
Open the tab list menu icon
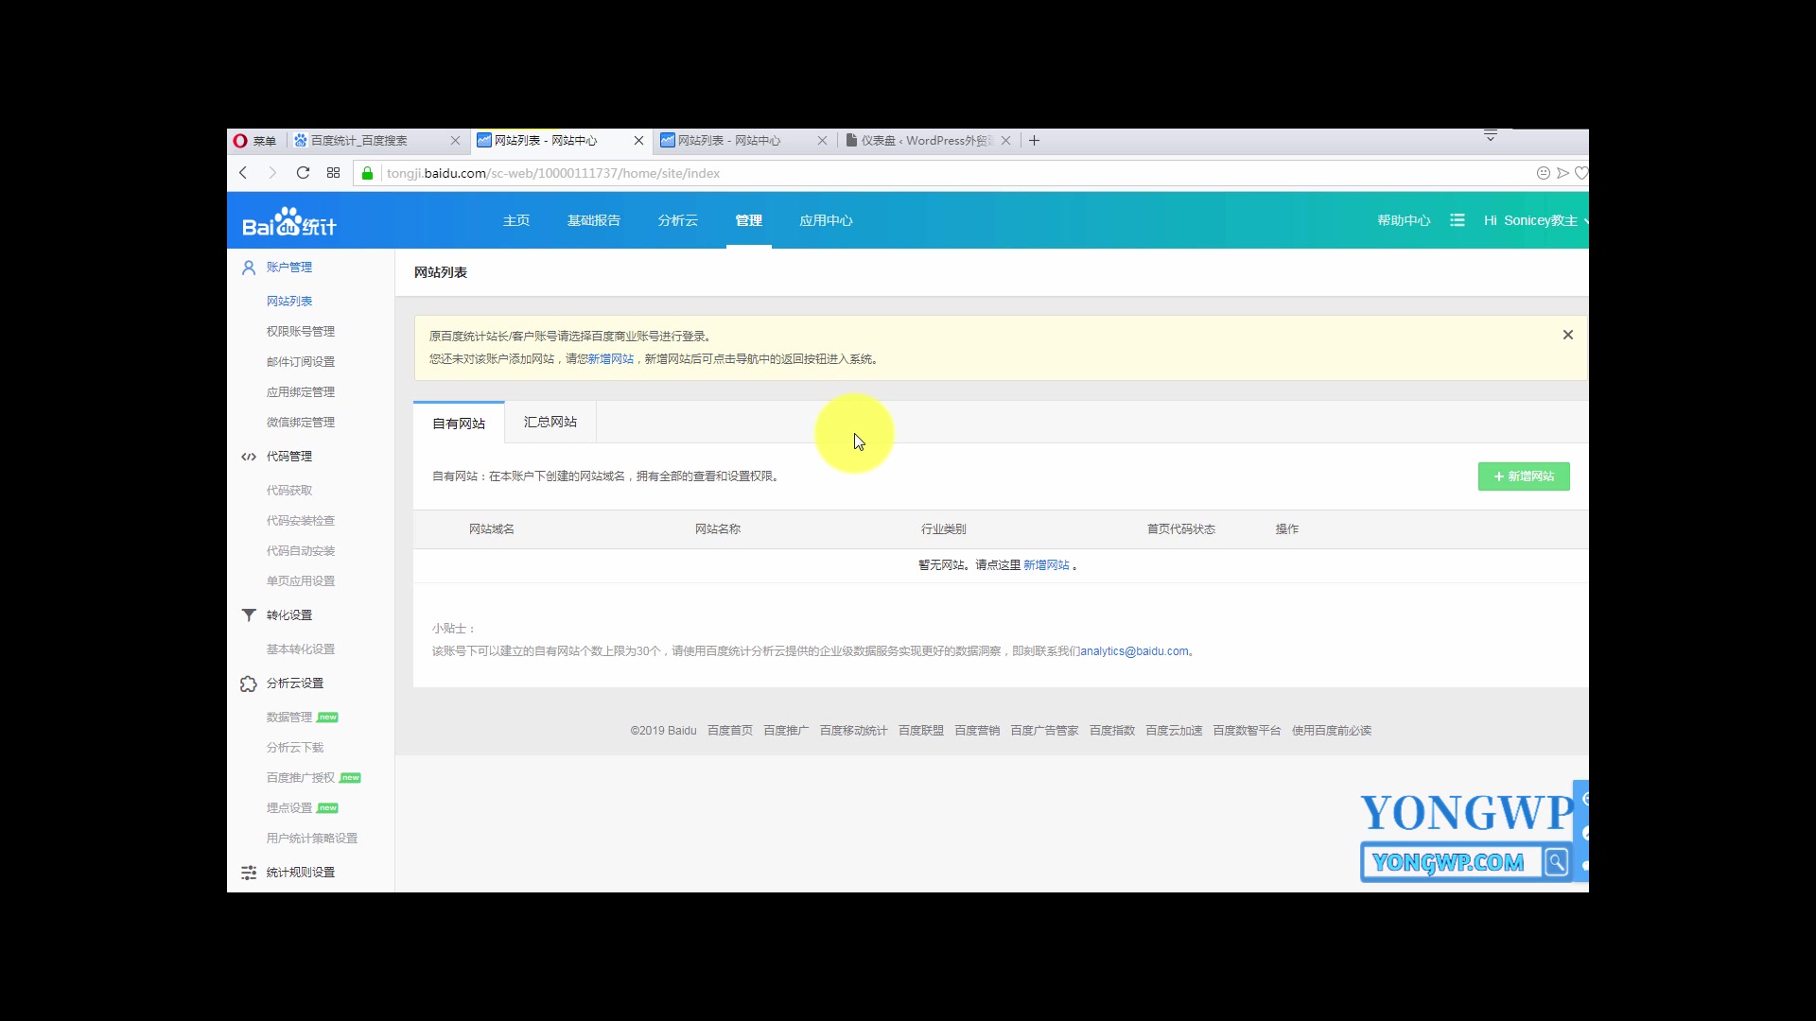1490,136
